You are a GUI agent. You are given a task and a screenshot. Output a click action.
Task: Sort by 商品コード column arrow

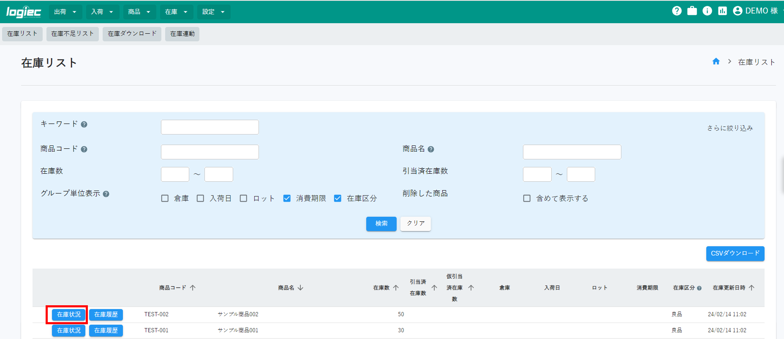point(193,288)
